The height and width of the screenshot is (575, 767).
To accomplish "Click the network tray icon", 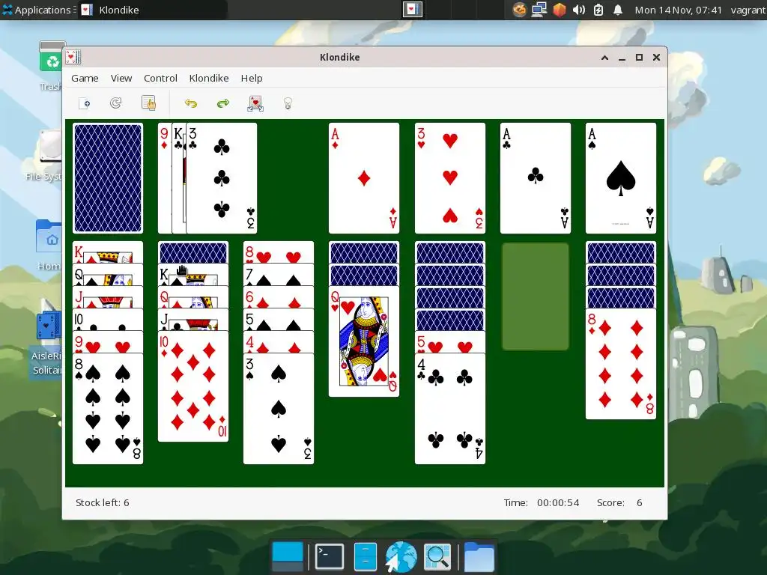I will point(539,10).
